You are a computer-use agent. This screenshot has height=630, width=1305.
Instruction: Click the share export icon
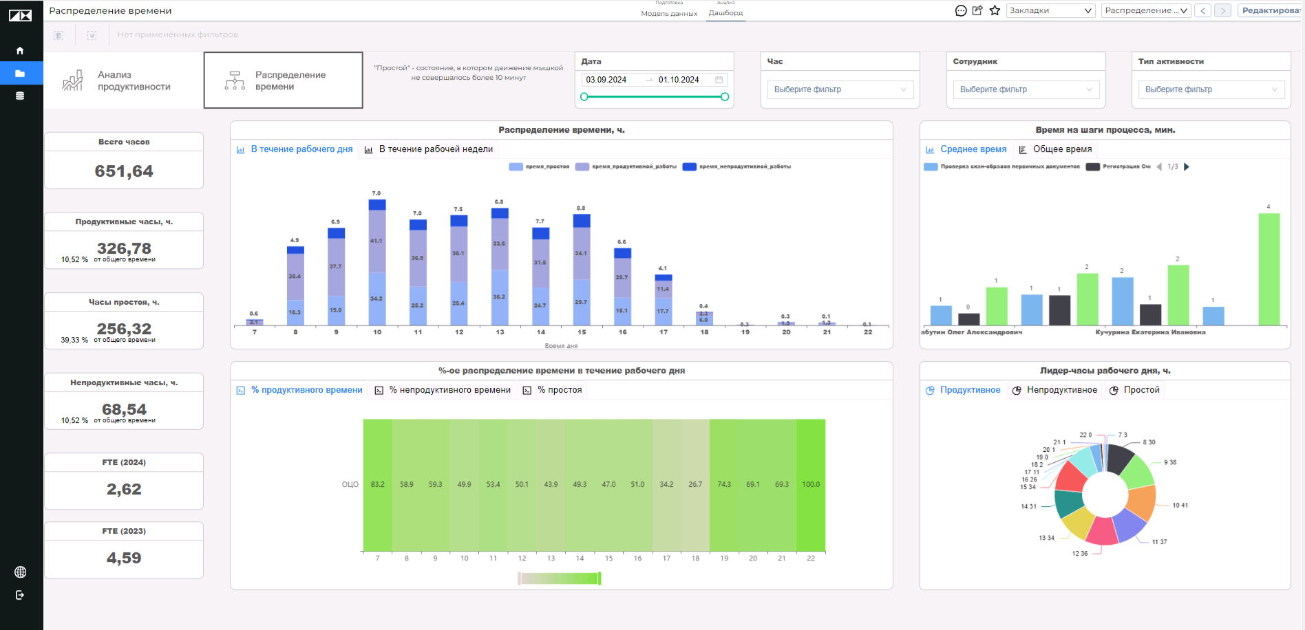tap(977, 10)
